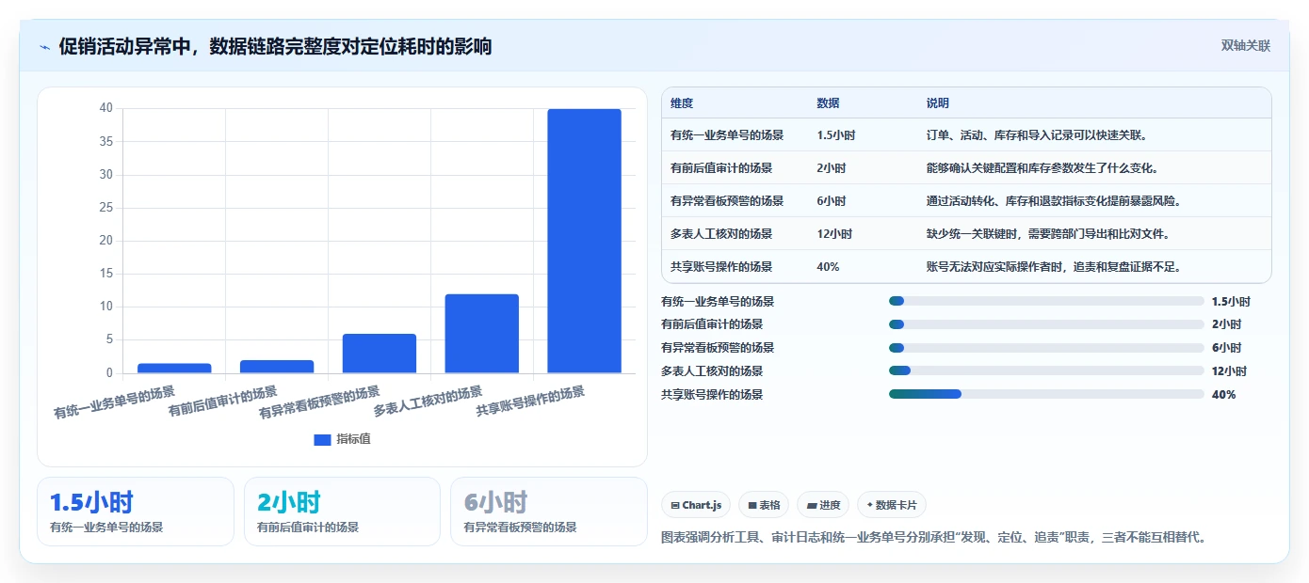Click progress list label 共享账号操作的场景
The image size is (1309, 583).
[712, 395]
